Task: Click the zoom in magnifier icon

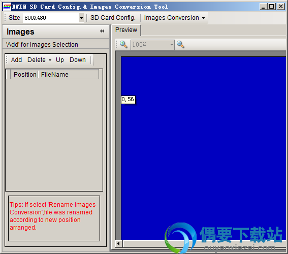Action: tap(123, 44)
